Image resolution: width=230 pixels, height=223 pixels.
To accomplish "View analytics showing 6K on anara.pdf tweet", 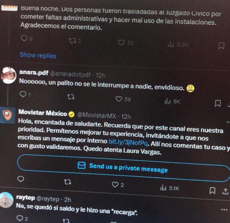I will coord(172,101).
